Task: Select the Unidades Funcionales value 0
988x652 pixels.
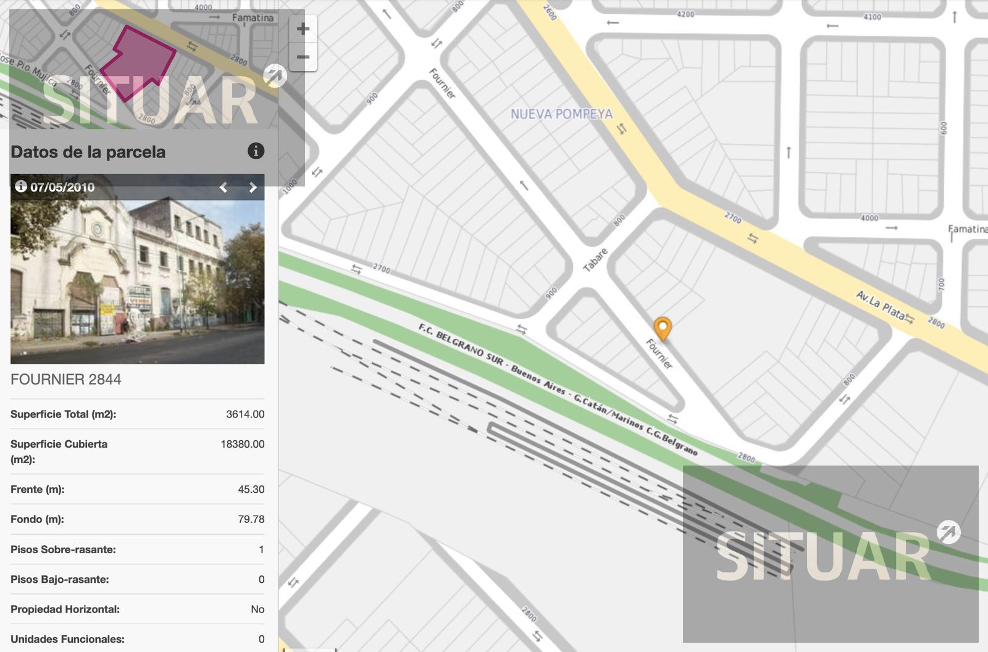Action: click(261, 640)
